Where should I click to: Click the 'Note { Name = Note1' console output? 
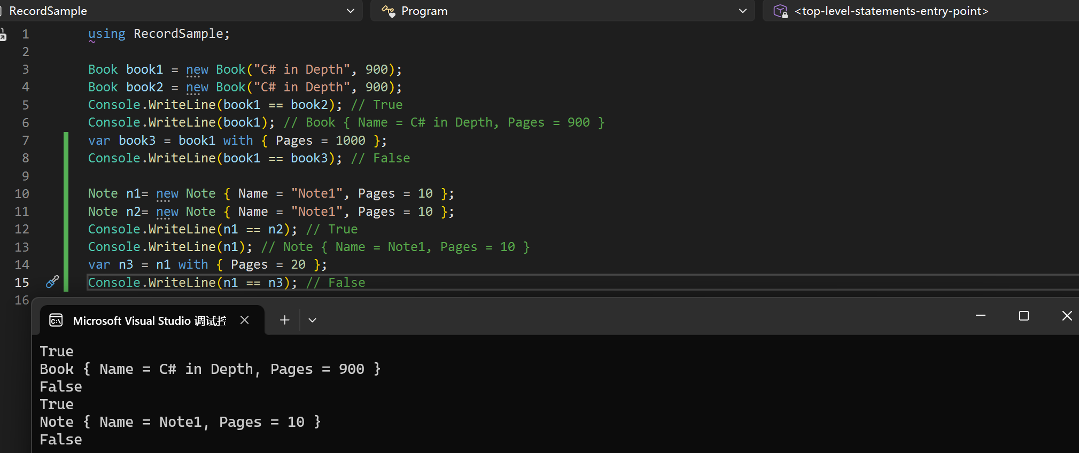pyautogui.click(x=181, y=422)
